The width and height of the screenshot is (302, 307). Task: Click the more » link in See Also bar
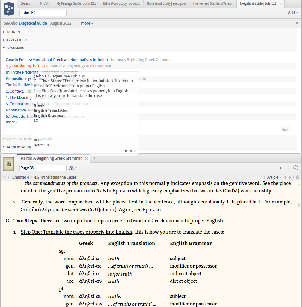[87, 23]
